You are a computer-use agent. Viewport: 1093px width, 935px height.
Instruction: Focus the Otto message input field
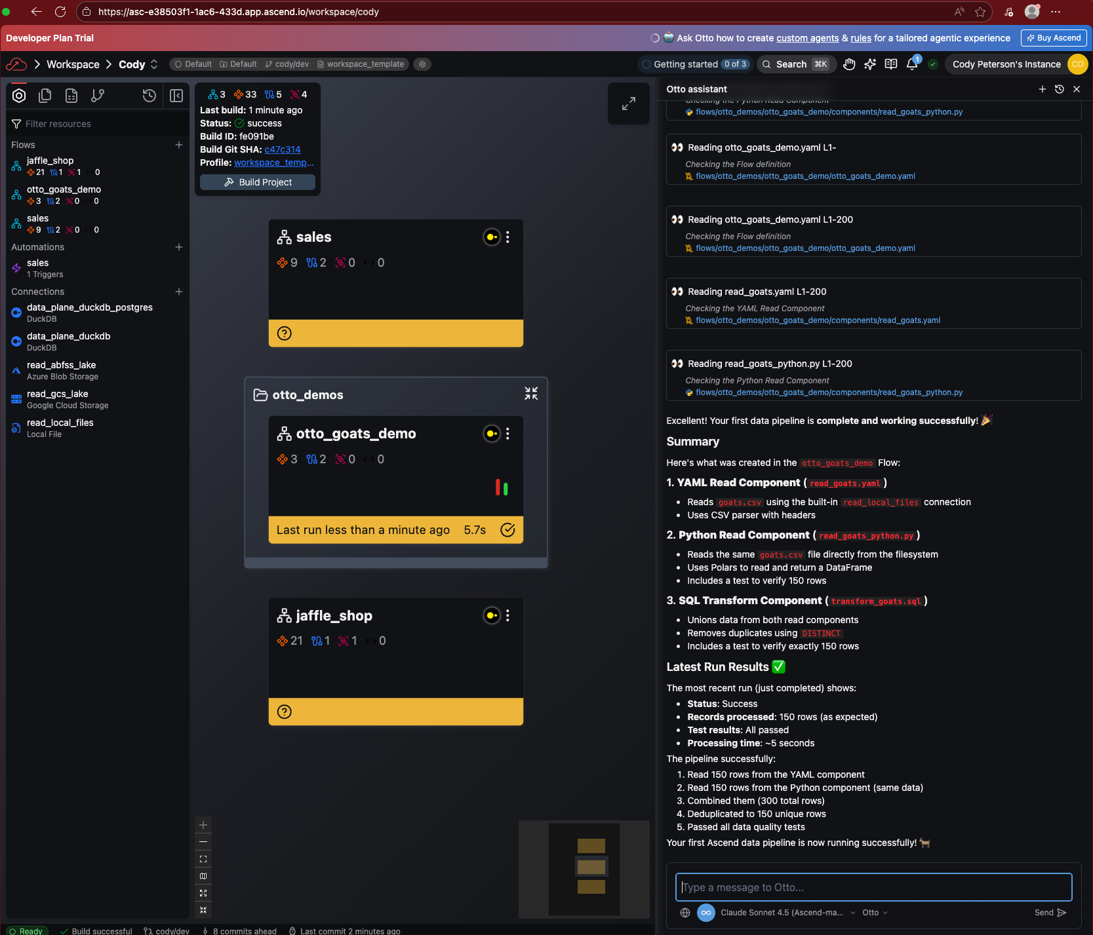pos(874,887)
